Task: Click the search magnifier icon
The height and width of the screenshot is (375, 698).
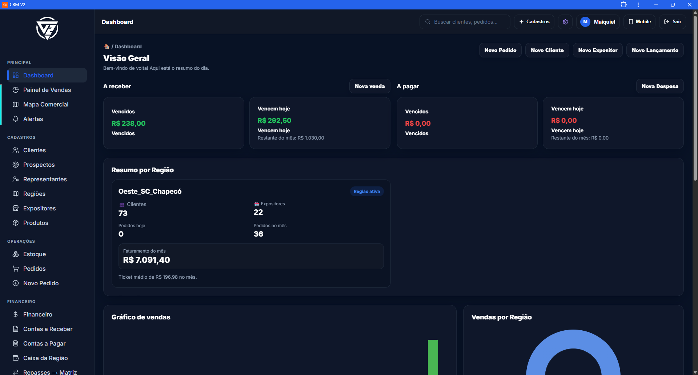Action: (x=428, y=22)
